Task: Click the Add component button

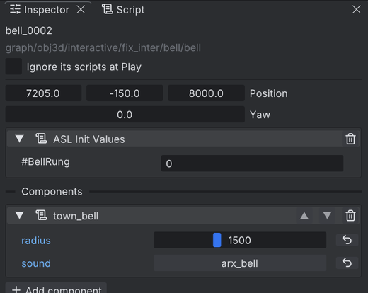Action: pyautogui.click(x=56, y=288)
